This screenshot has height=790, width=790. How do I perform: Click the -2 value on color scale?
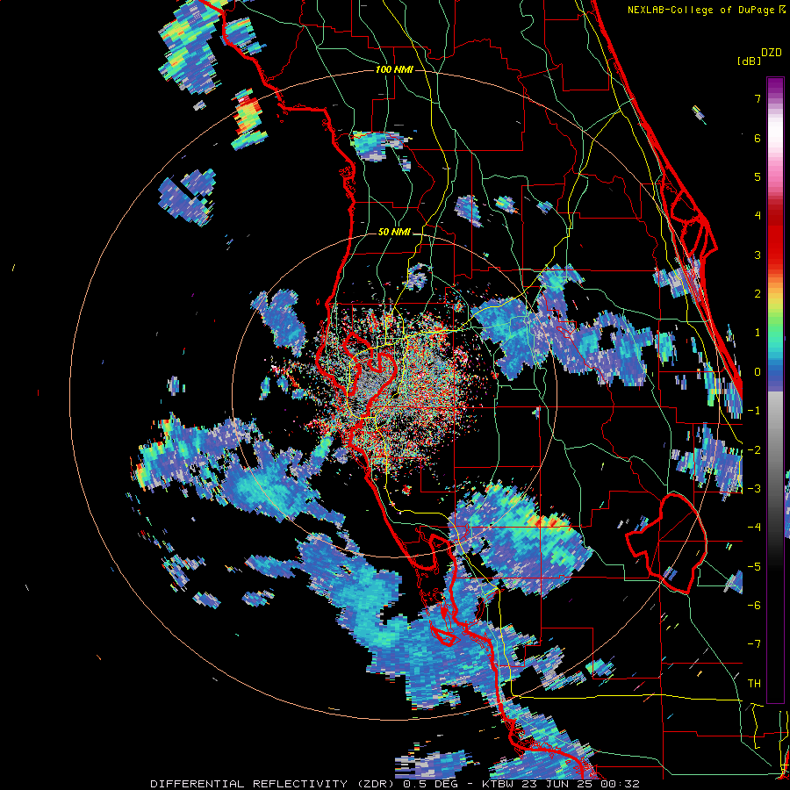tap(754, 450)
